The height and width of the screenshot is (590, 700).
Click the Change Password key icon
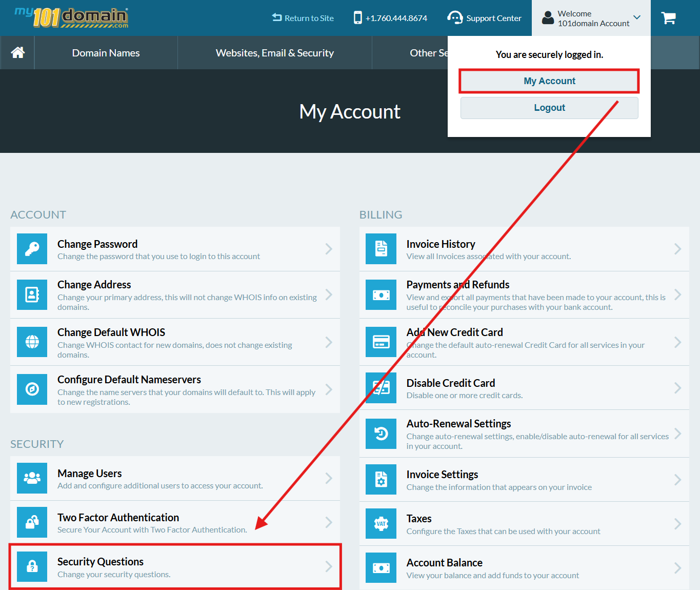32,249
